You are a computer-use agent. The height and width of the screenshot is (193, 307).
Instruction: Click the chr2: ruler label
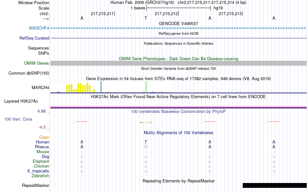(44, 14)
